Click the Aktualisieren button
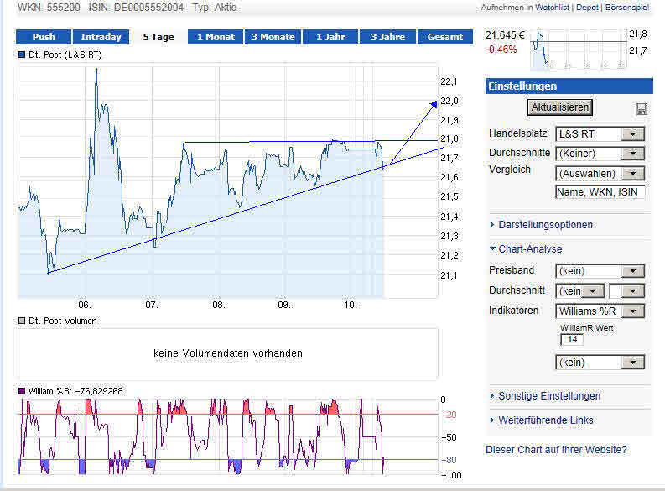The image size is (665, 491). [560, 107]
